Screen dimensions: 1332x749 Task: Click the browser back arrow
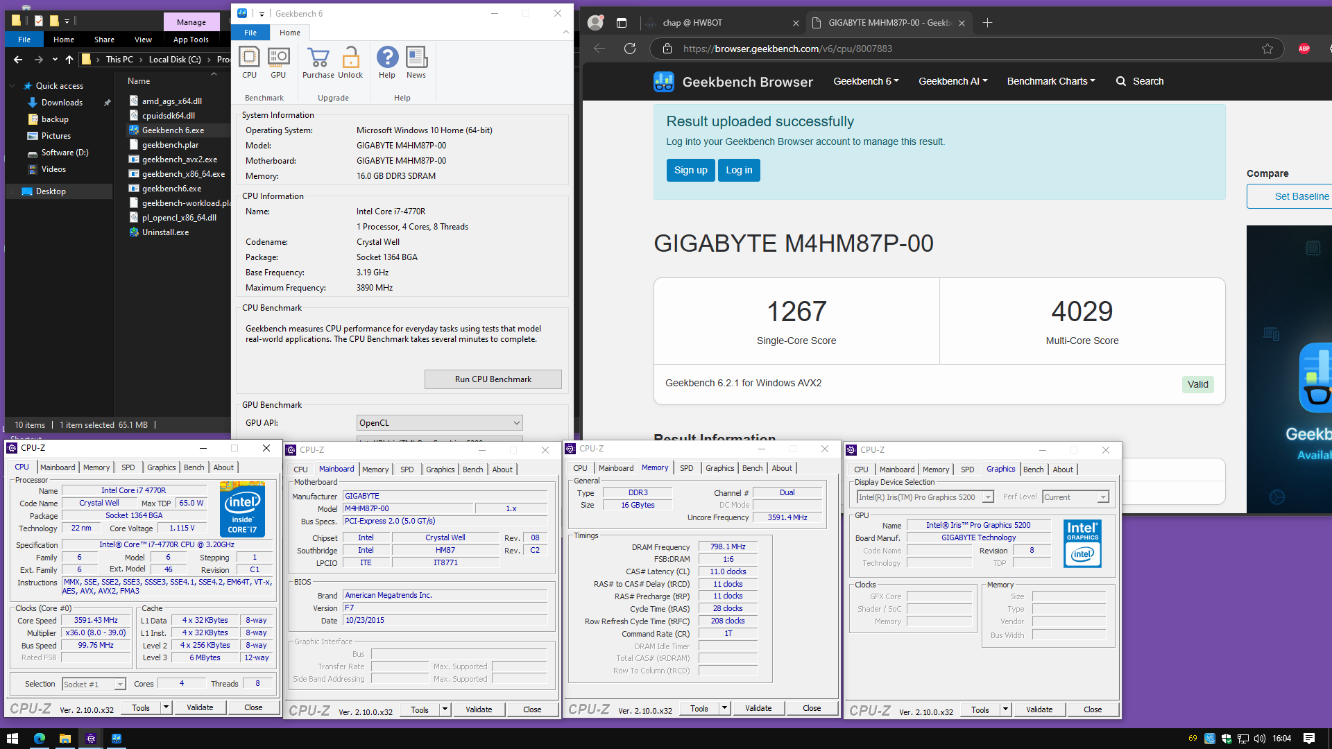[599, 49]
